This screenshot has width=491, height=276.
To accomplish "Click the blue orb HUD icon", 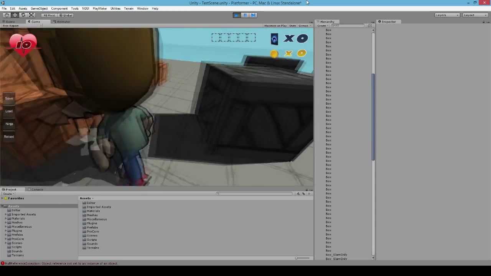I will [x=274, y=39].
